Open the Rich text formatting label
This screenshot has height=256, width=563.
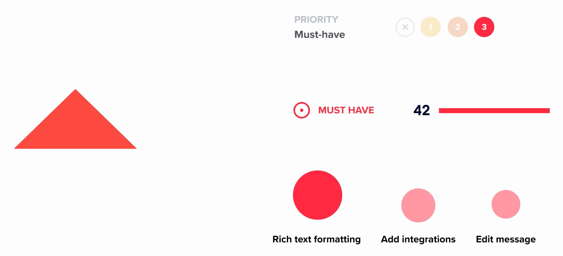click(x=317, y=239)
